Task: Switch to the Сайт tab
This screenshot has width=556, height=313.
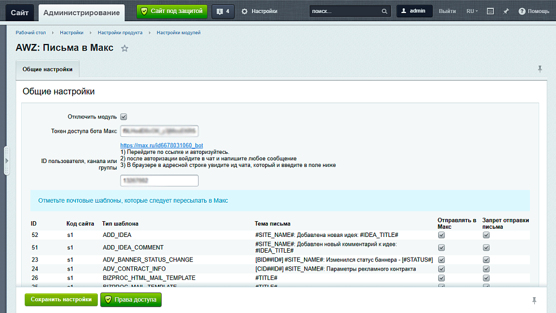Action: point(20,13)
